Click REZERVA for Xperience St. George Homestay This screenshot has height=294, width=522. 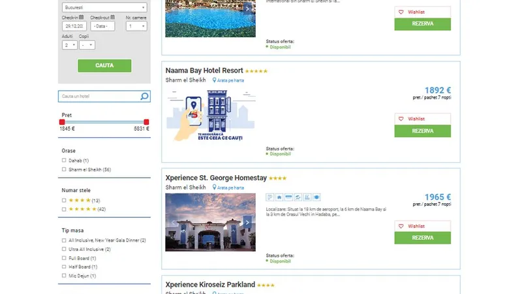(x=423, y=238)
